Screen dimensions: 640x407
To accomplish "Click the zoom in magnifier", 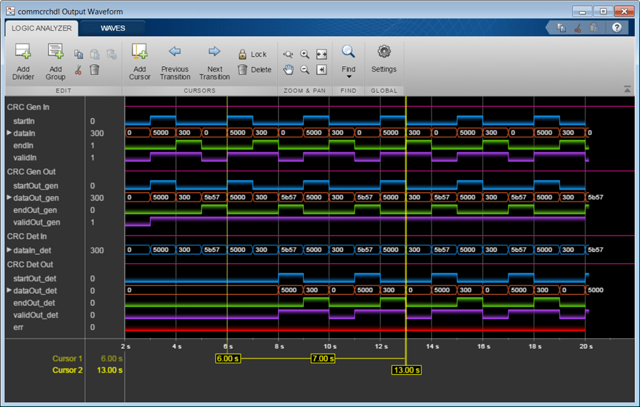I will [x=305, y=55].
